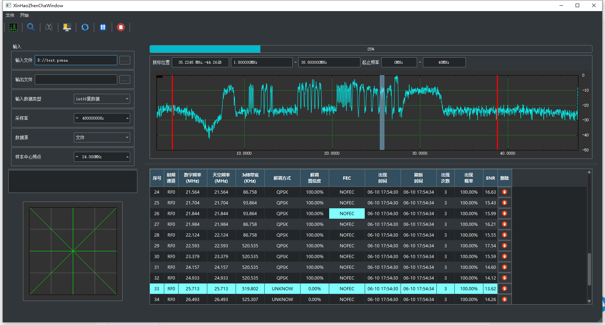The height and width of the screenshot is (325, 605).
Task: Click the magnifier search icon in toolbar
Action: (x=31, y=27)
